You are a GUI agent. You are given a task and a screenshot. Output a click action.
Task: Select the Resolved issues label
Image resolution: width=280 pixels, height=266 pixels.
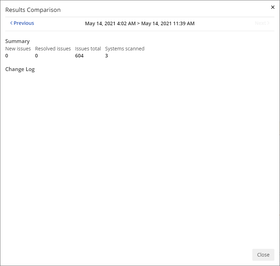(53, 49)
